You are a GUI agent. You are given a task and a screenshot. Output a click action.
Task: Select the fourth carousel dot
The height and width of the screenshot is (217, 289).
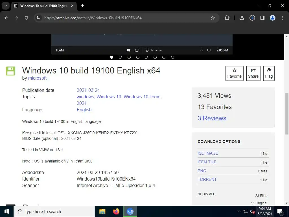(x=138, y=57)
